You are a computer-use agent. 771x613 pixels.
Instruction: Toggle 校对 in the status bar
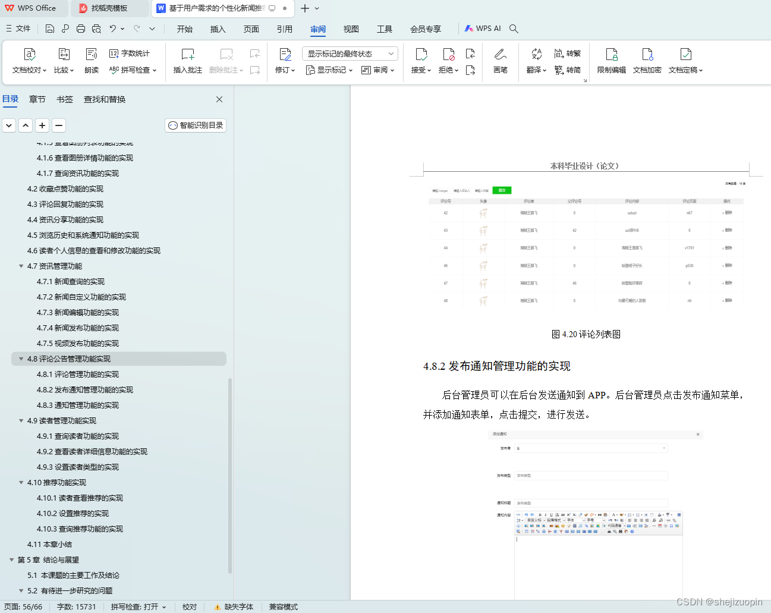tap(189, 607)
